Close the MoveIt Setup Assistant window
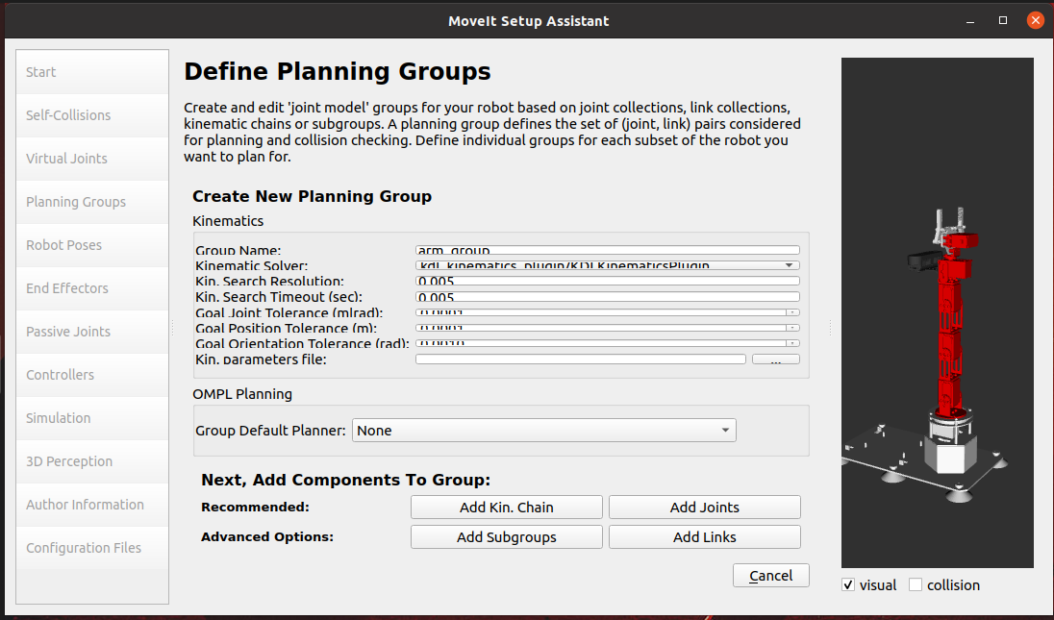 1035,21
